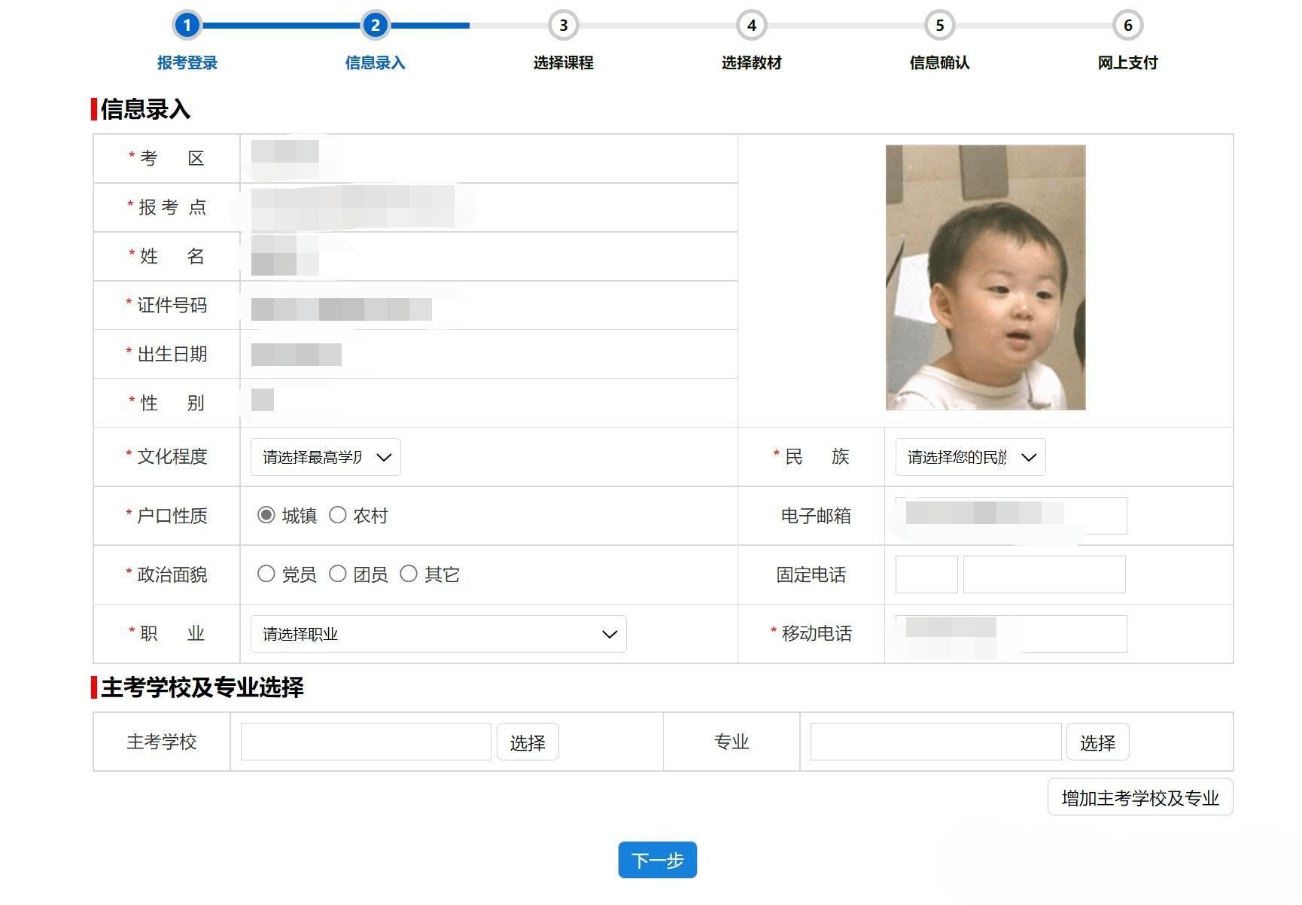Click step circle 5 for 信息确认
The width and height of the screenshot is (1302, 905).
click(x=939, y=25)
